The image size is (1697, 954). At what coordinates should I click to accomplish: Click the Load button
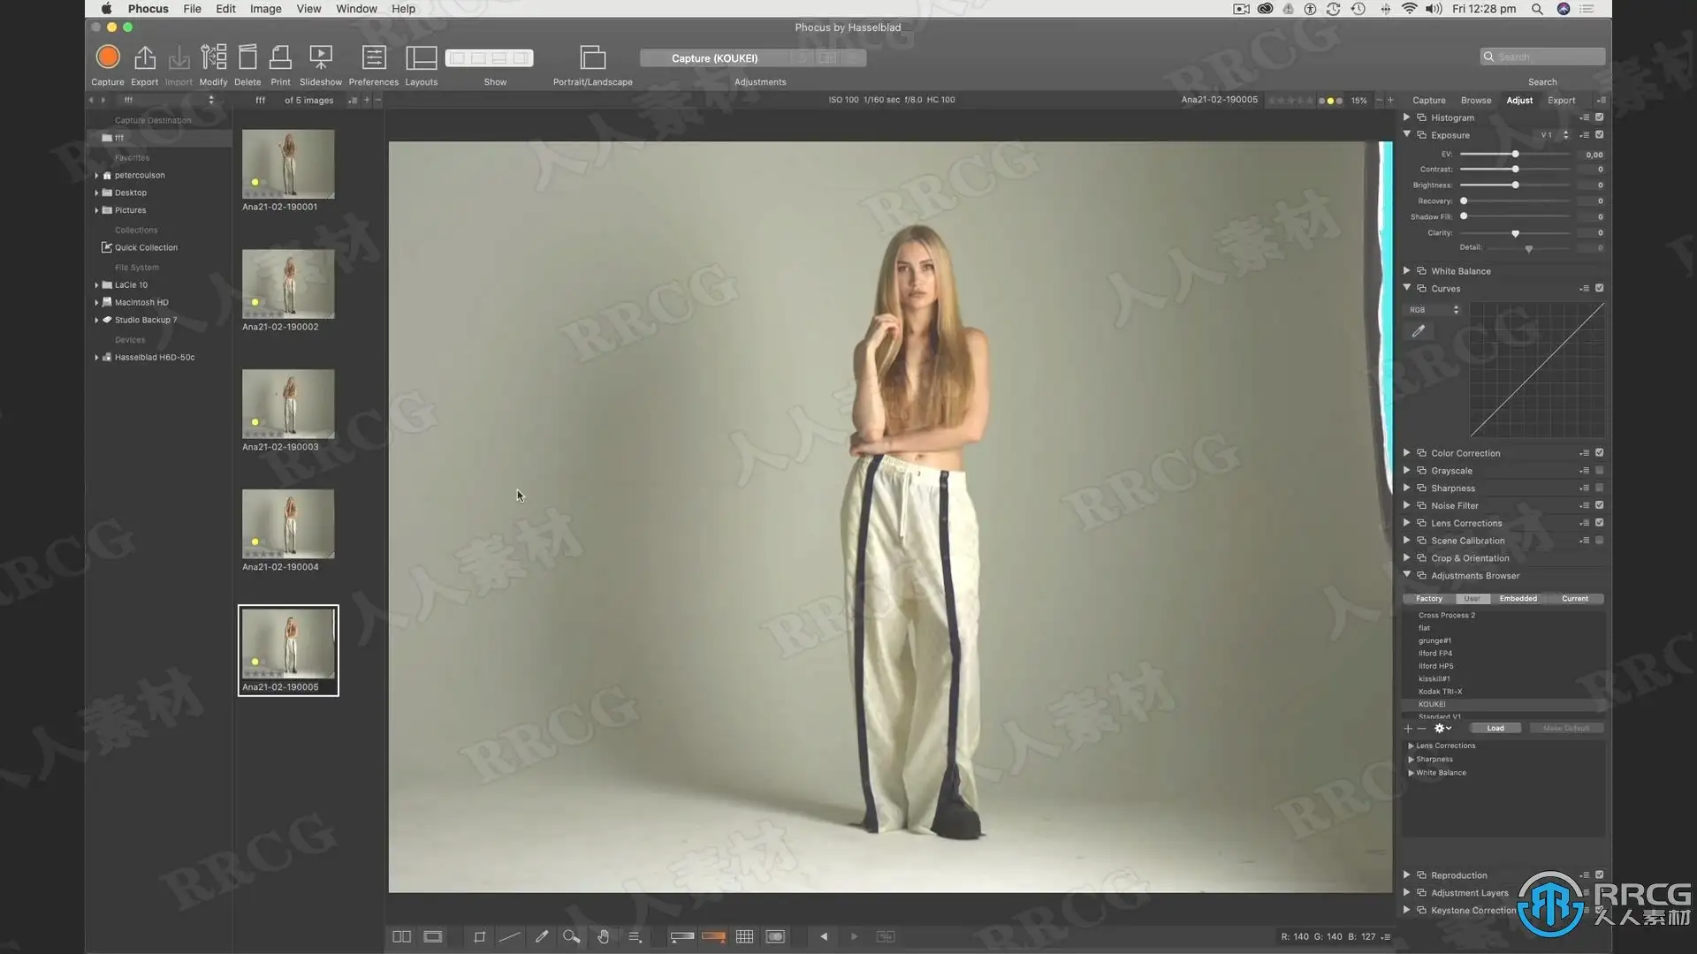[x=1495, y=729]
